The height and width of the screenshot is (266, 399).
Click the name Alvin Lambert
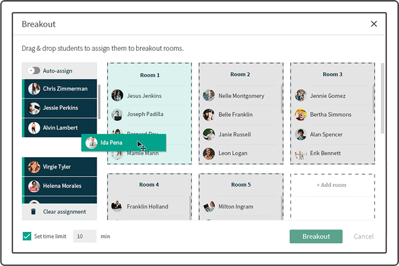(60, 127)
